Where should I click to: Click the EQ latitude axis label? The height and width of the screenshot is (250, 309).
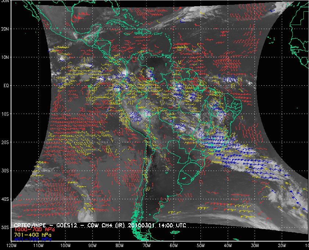click(6, 85)
